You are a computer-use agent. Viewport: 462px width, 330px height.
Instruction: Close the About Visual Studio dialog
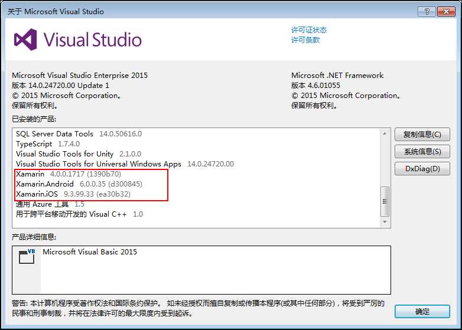coord(446,11)
